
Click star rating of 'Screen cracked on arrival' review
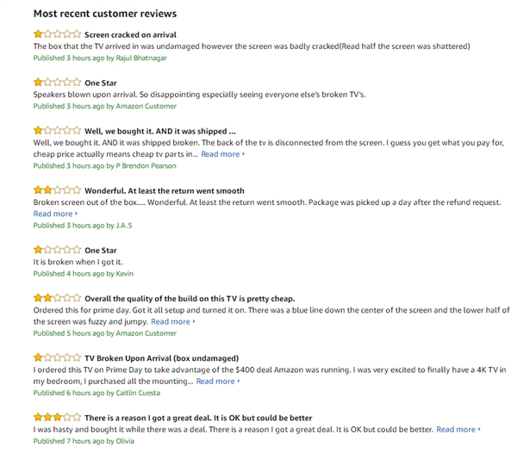click(x=57, y=34)
